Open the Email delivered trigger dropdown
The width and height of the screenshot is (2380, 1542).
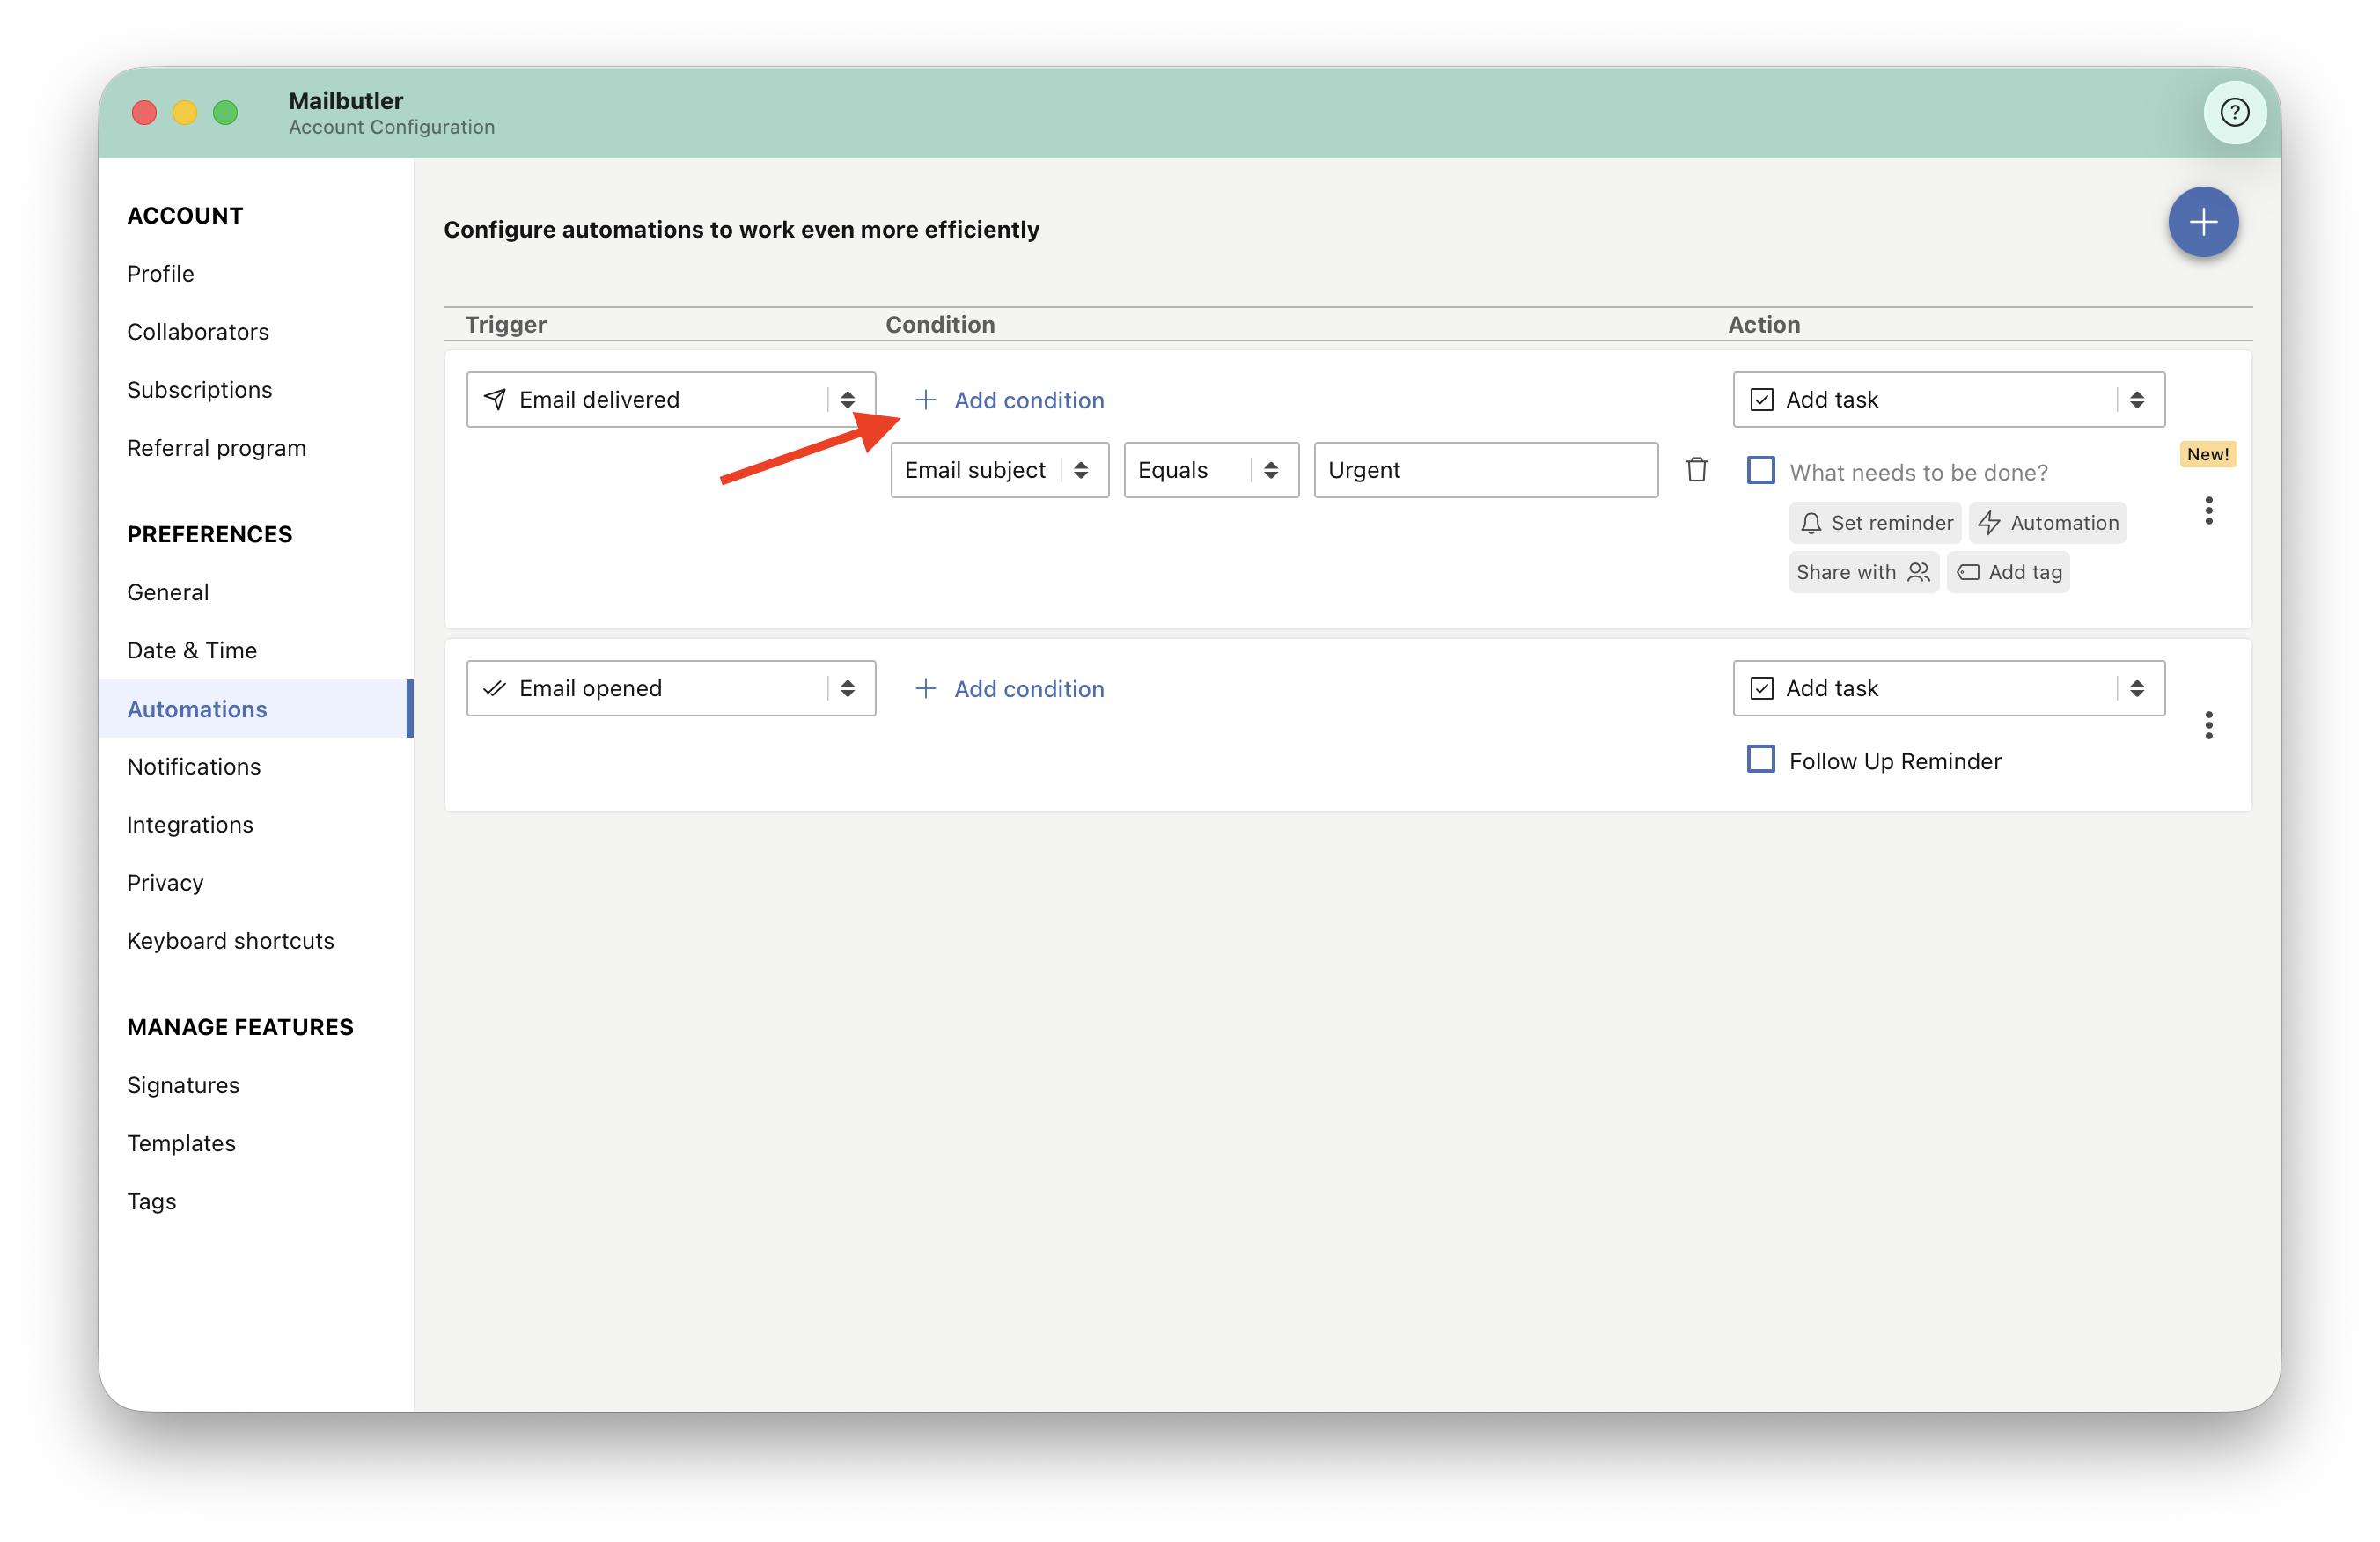click(x=671, y=400)
